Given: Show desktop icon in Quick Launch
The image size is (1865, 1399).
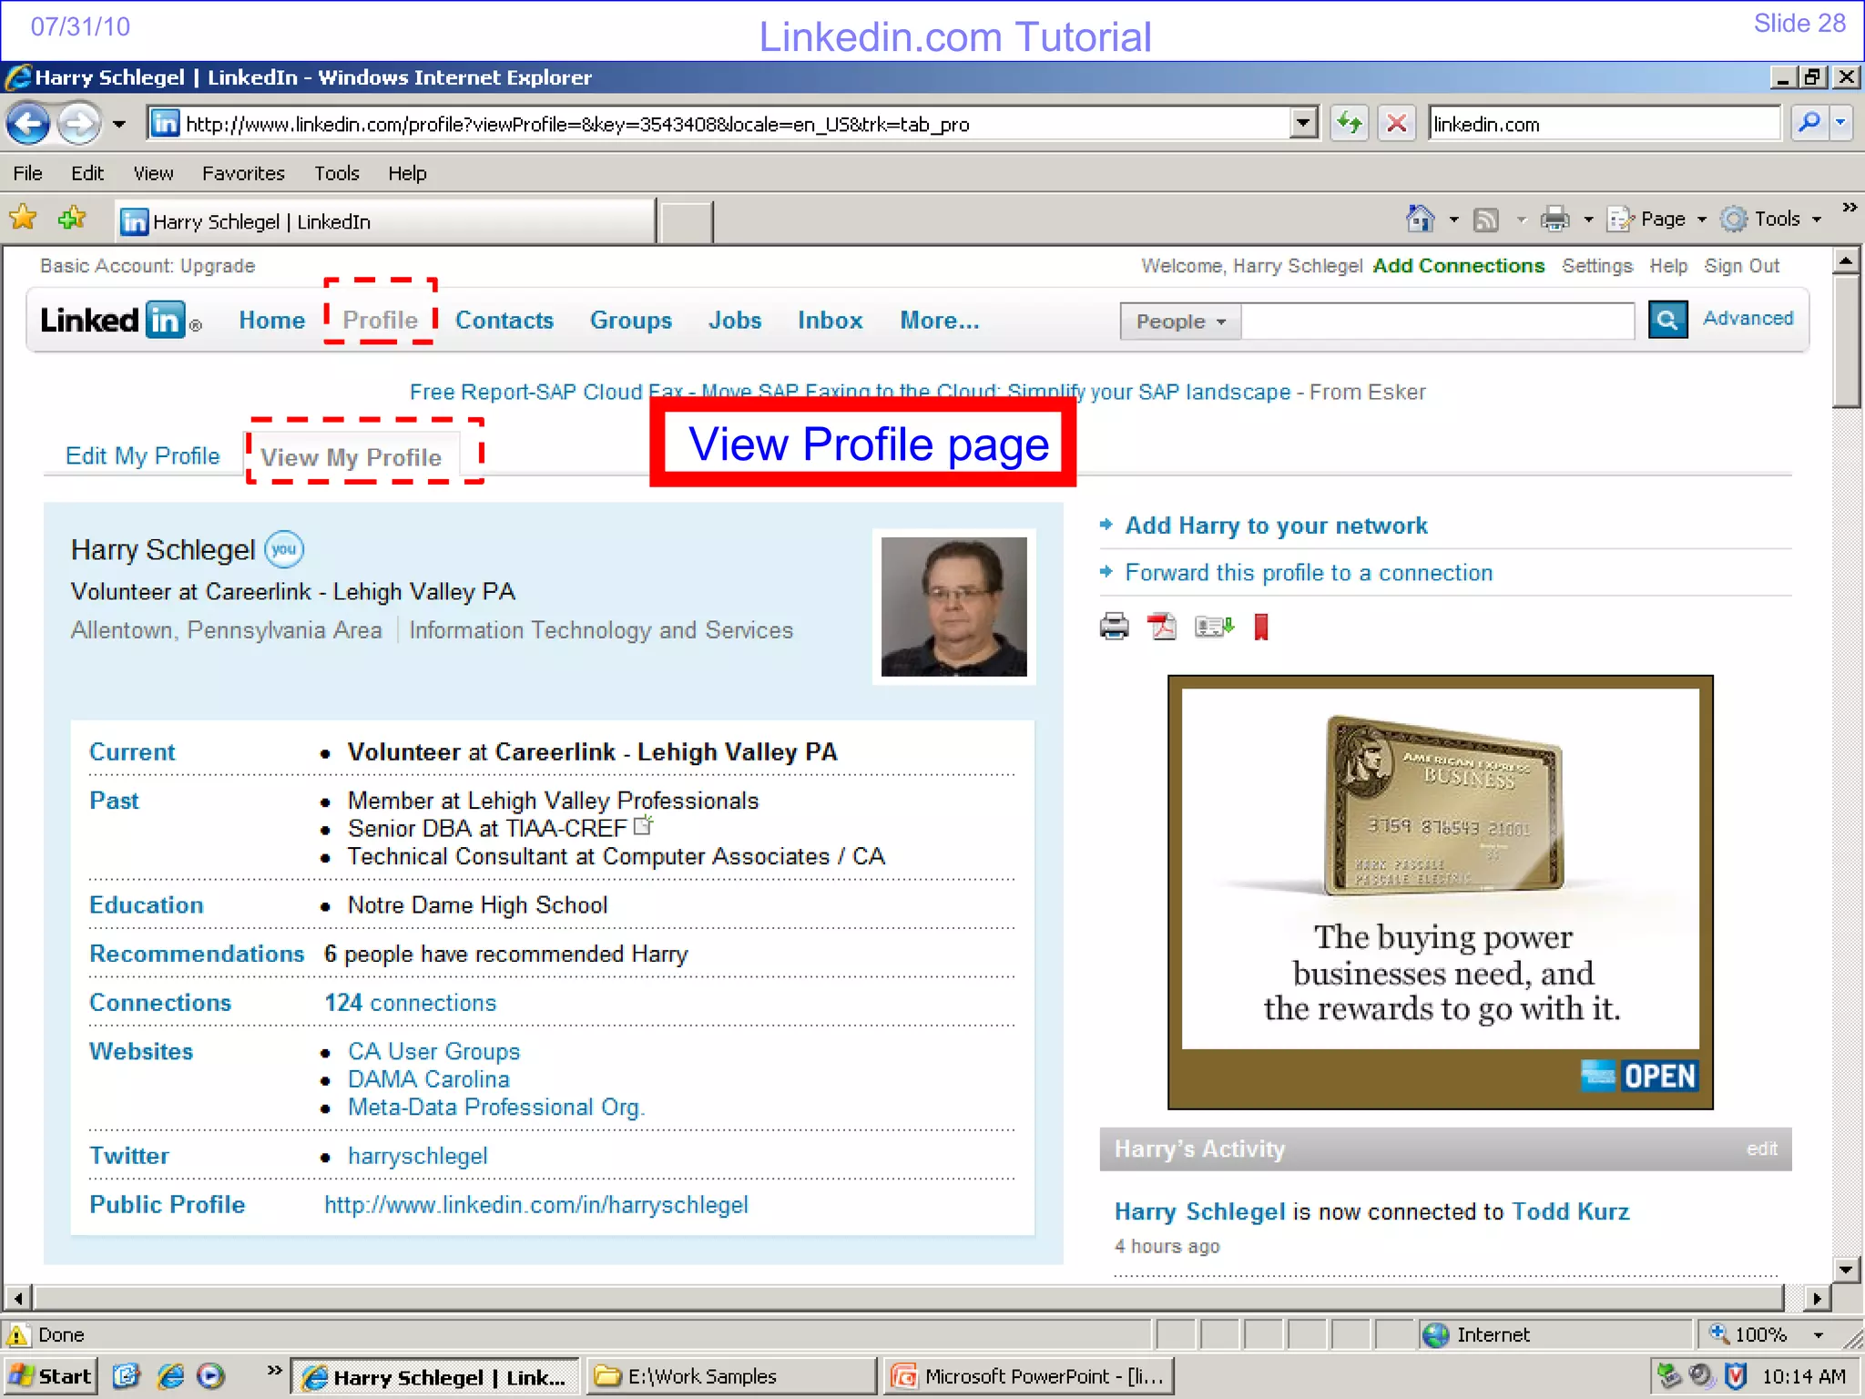Looking at the screenshot, I should [127, 1375].
